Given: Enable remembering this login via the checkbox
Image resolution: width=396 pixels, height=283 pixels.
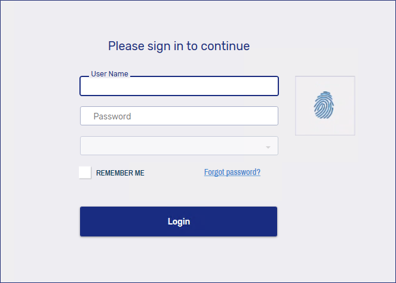Looking at the screenshot, I should tap(85, 173).
